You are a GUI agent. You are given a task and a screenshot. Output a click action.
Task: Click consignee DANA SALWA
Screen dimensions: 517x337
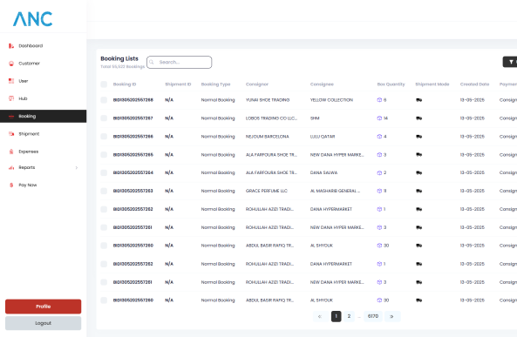tap(323, 172)
